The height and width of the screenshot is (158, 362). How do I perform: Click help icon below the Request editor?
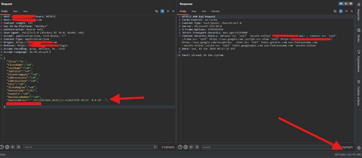pos(2,147)
